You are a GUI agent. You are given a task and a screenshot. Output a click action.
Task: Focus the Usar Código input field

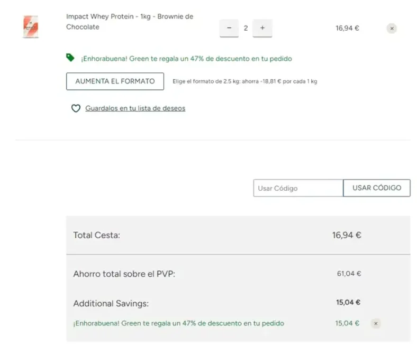tap(298, 188)
